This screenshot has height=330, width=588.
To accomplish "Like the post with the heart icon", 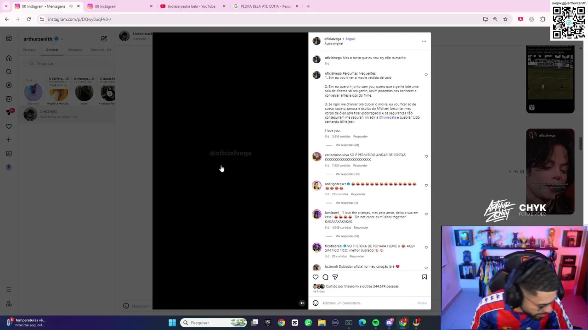I will (316, 277).
